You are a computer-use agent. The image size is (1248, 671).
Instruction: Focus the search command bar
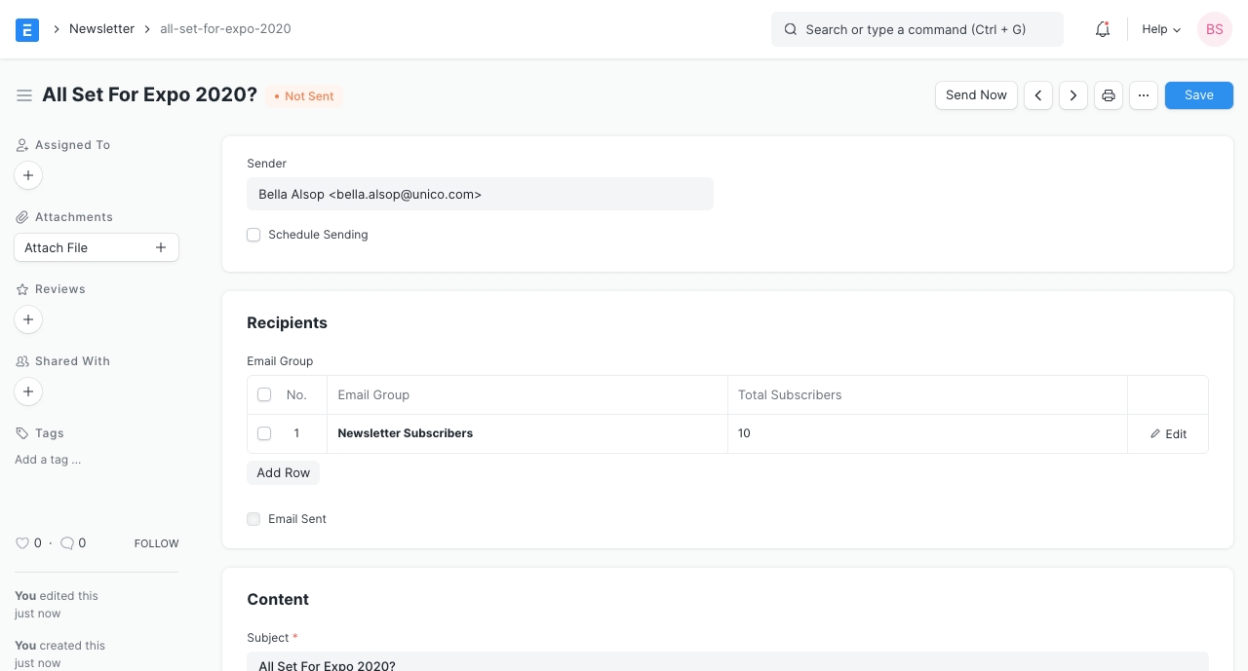tap(916, 29)
